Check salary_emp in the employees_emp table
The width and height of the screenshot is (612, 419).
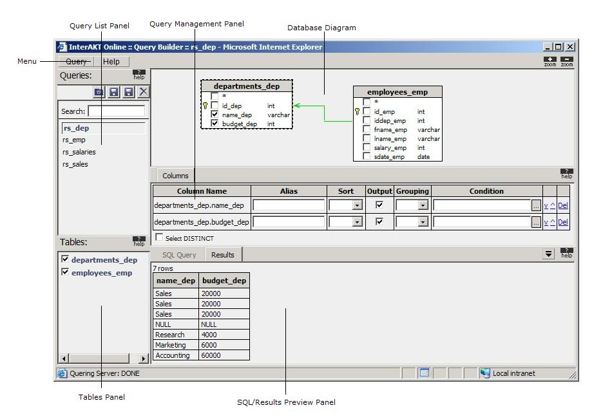coord(367,147)
